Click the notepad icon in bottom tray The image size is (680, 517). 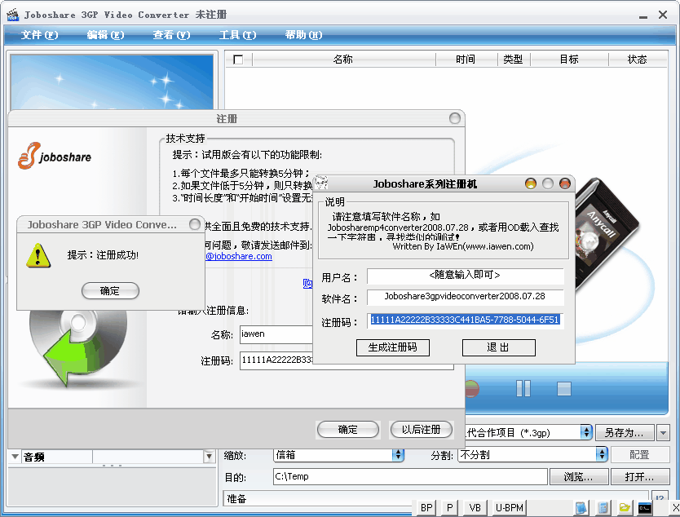coord(603,508)
